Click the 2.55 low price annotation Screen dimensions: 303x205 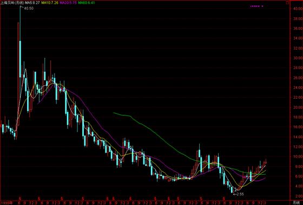[240, 194]
